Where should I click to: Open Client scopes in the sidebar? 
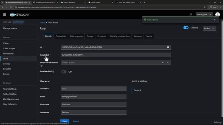pyautogui.click(x=9, y=49)
